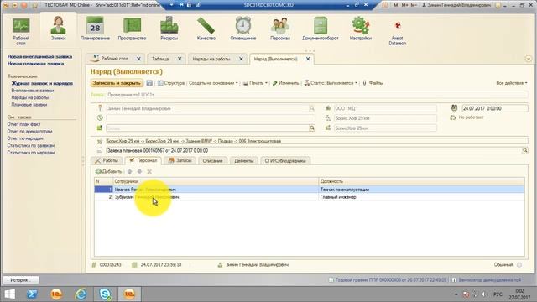Close the Наряд (Выполняется) tab
The width and height of the screenshot is (537, 302).
(x=308, y=59)
